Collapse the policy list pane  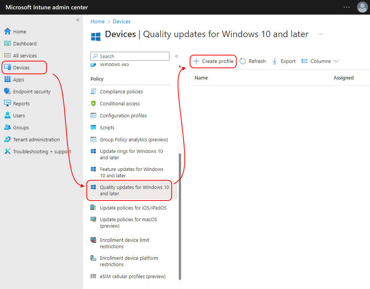coord(177,55)
